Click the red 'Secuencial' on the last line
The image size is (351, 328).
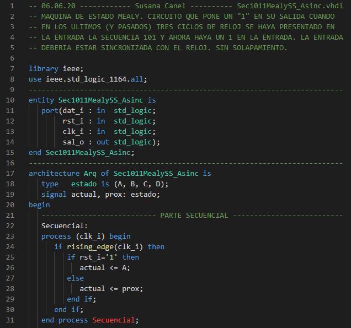tap(113, 320)
